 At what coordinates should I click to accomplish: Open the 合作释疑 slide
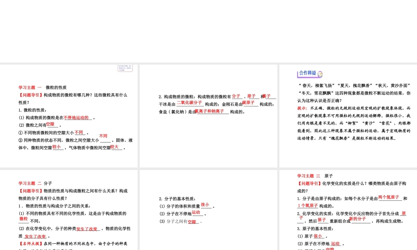[x=348, y=116]
